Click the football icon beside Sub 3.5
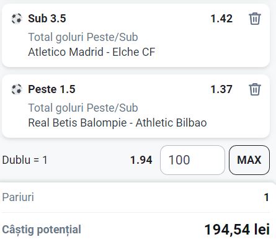The image size is (276, 242). (17, 19)
